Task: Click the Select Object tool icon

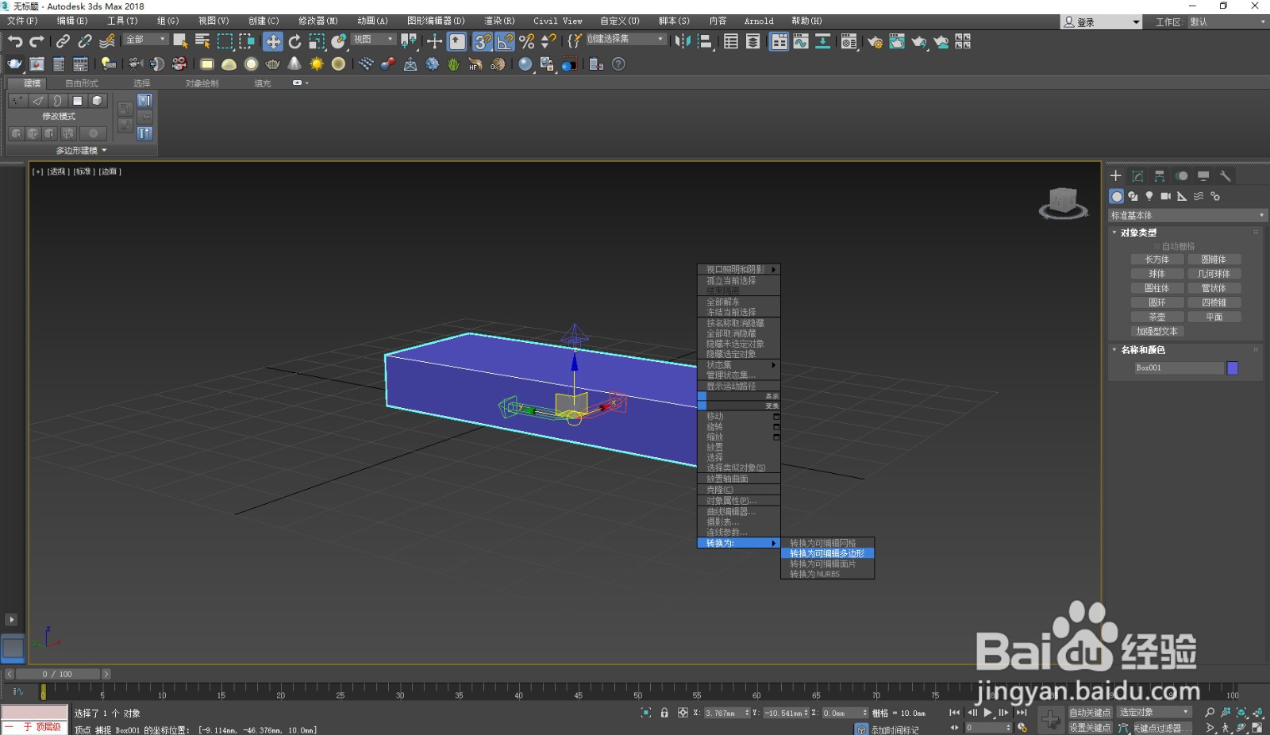Action: (181, 41)
